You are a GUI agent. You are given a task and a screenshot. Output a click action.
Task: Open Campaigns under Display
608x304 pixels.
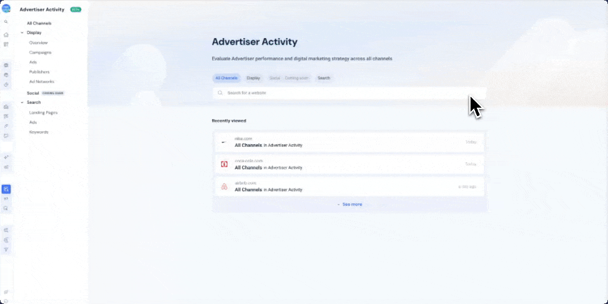pyautogui.click(x=41, y=53)
